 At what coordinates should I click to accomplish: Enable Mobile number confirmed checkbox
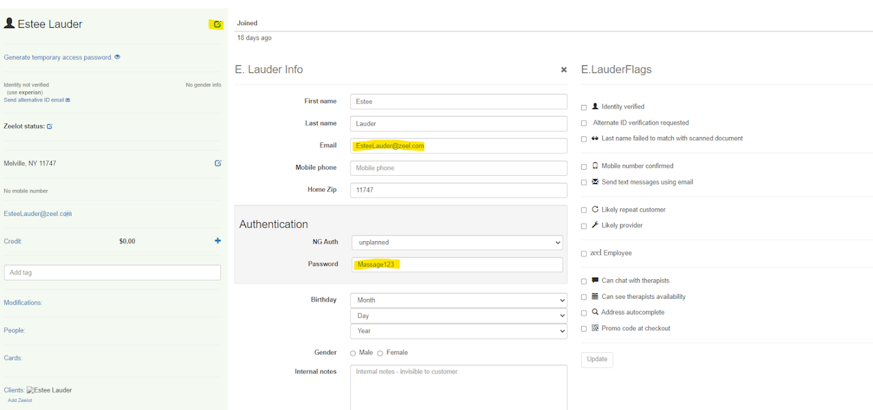pyautogui.click(x=584, y=167)
